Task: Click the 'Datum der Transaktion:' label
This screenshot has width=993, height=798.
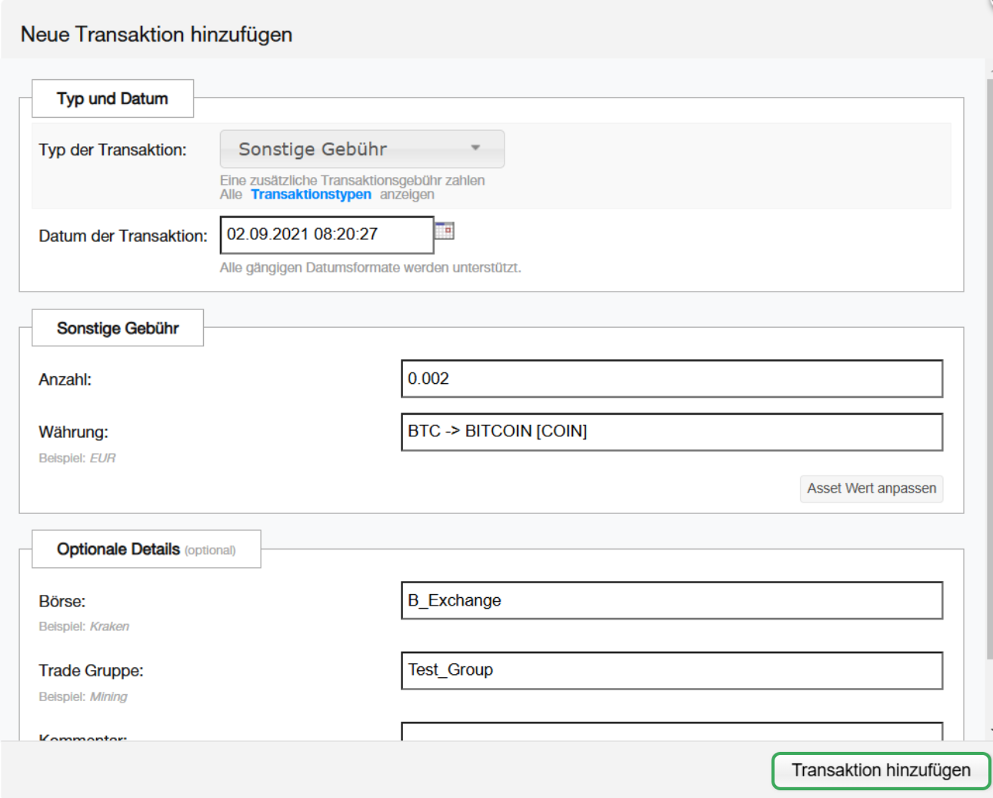Action: [123, 236]
